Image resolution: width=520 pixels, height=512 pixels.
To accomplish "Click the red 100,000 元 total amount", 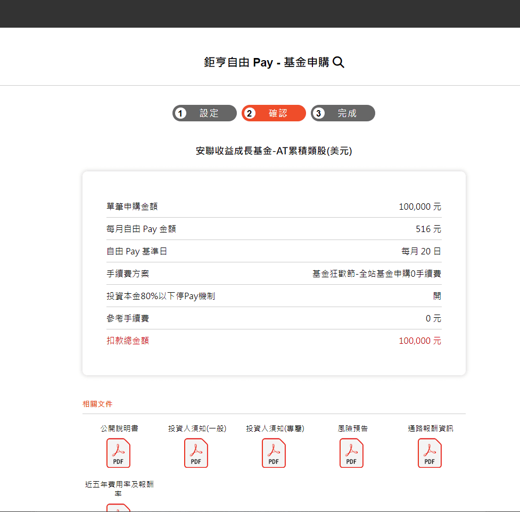I will click(420, 341).
